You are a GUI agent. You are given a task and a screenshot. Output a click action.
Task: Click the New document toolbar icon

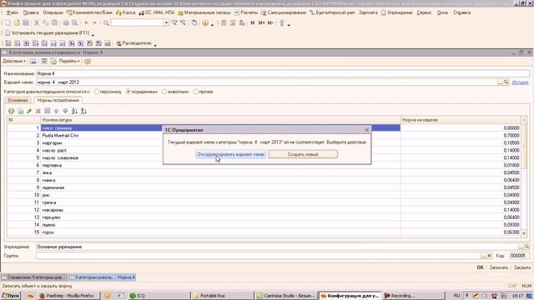8,22
